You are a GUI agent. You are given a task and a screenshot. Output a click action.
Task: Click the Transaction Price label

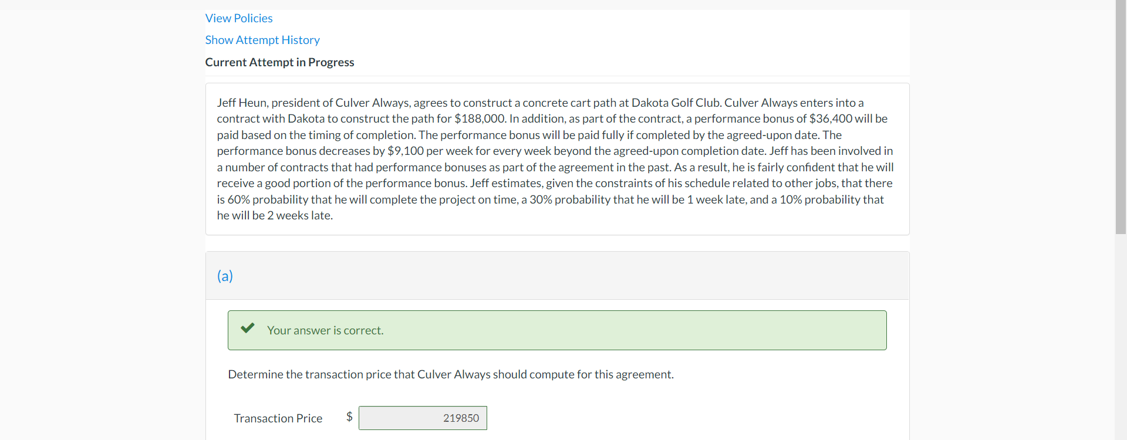click(x=278, y=418)
